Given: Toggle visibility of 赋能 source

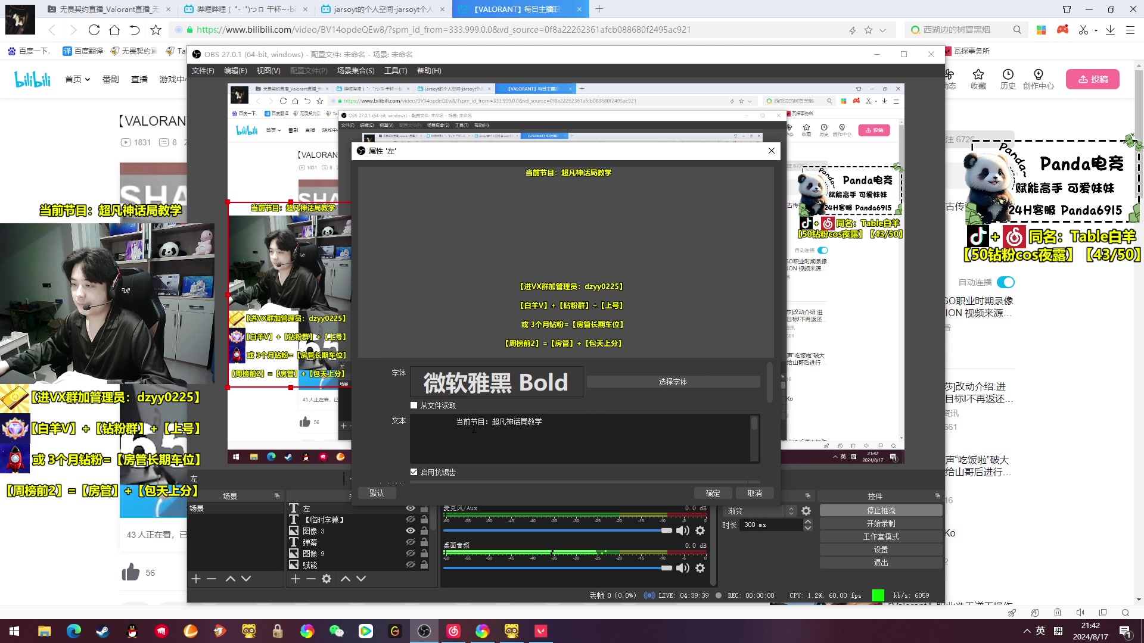Looking at the screenshot, I should [411, 564].
